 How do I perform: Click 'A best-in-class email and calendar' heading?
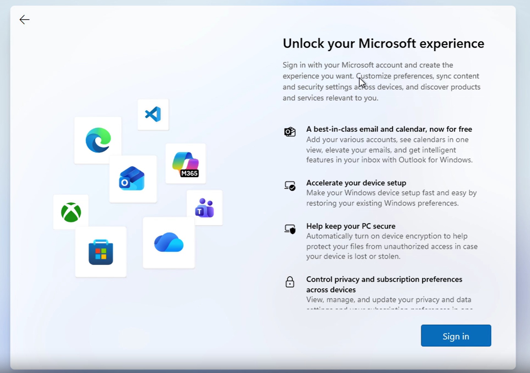pos(389,129)
